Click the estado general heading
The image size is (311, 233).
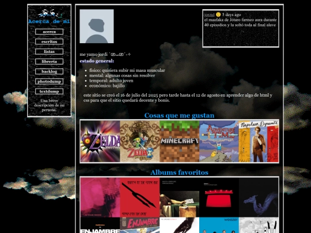click(97, 61)
